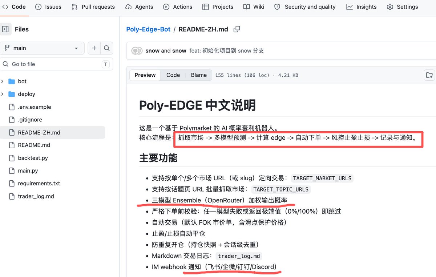Viewport: 436px width, 277px height.
Task: Click the trader_log.md file icon
Action: pyautogui.click(x=11, y=196)
